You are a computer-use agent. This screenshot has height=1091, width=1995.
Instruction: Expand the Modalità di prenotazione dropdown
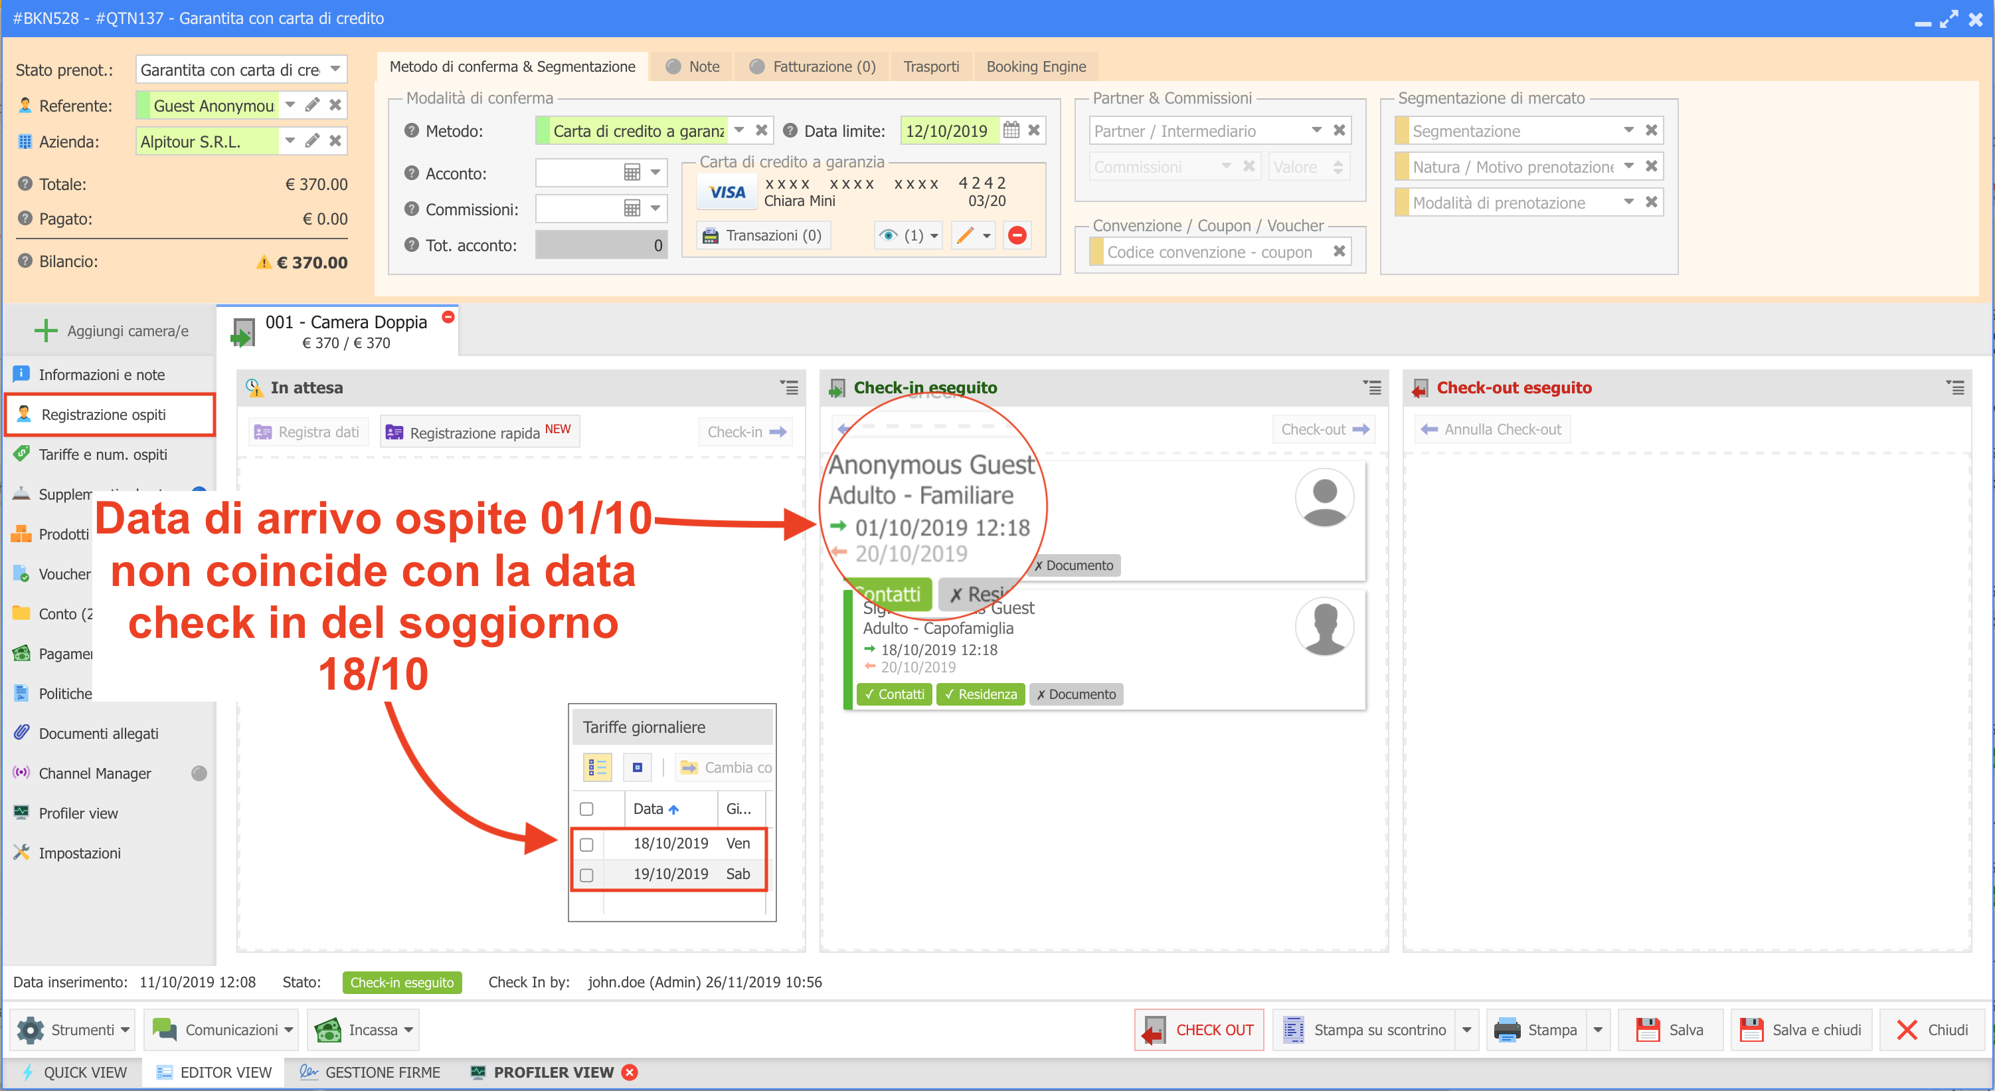1628,201
